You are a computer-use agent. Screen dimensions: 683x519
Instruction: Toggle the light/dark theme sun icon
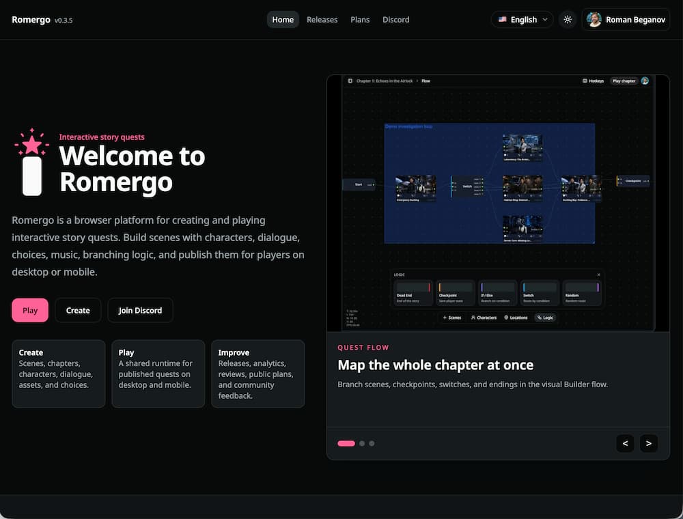pos(568,20)
